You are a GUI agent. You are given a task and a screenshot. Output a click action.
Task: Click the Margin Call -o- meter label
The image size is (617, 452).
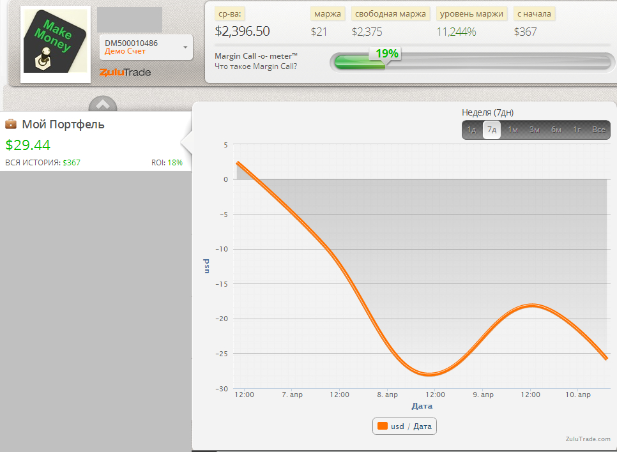(x=255, y=56)
